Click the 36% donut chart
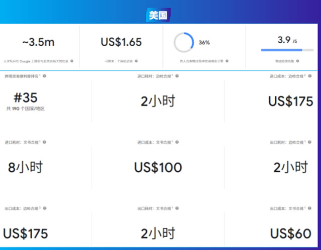 click(x=184, y=42)
